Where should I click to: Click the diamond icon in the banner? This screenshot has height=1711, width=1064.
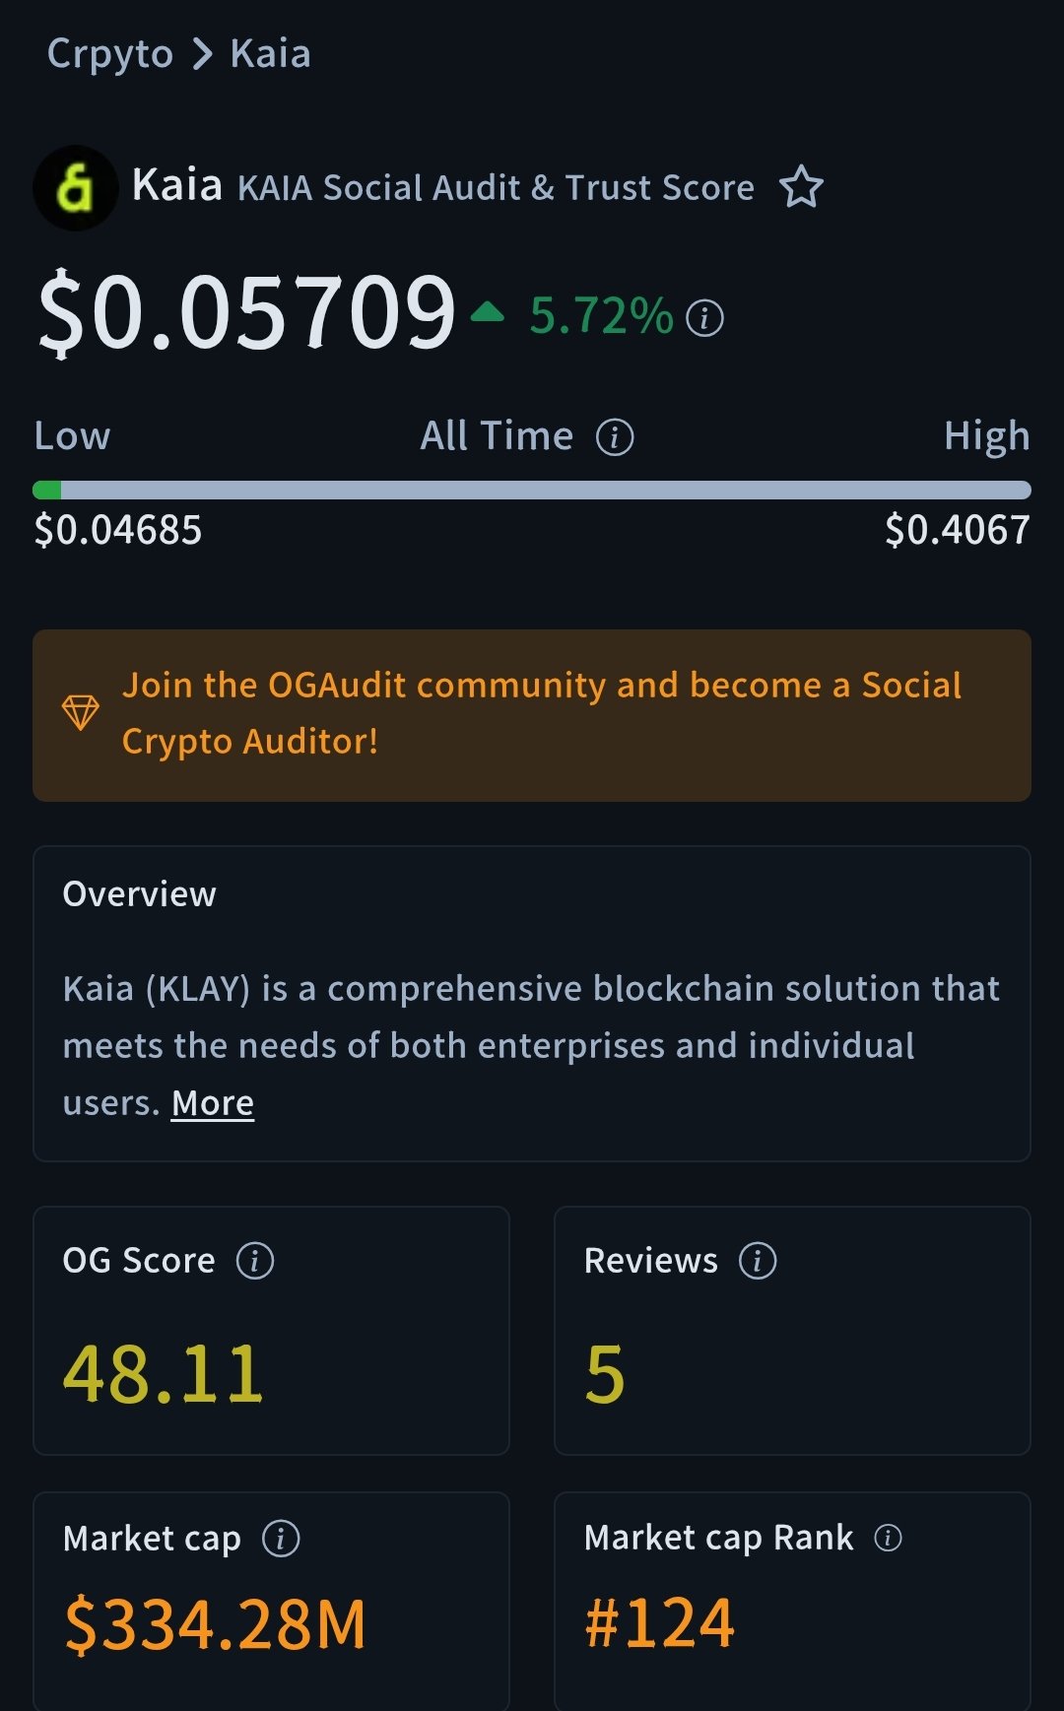tap(81, 712)
